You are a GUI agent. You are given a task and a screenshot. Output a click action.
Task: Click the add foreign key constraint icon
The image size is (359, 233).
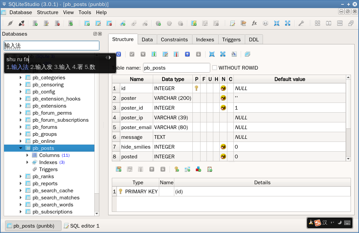coord(187,169)
